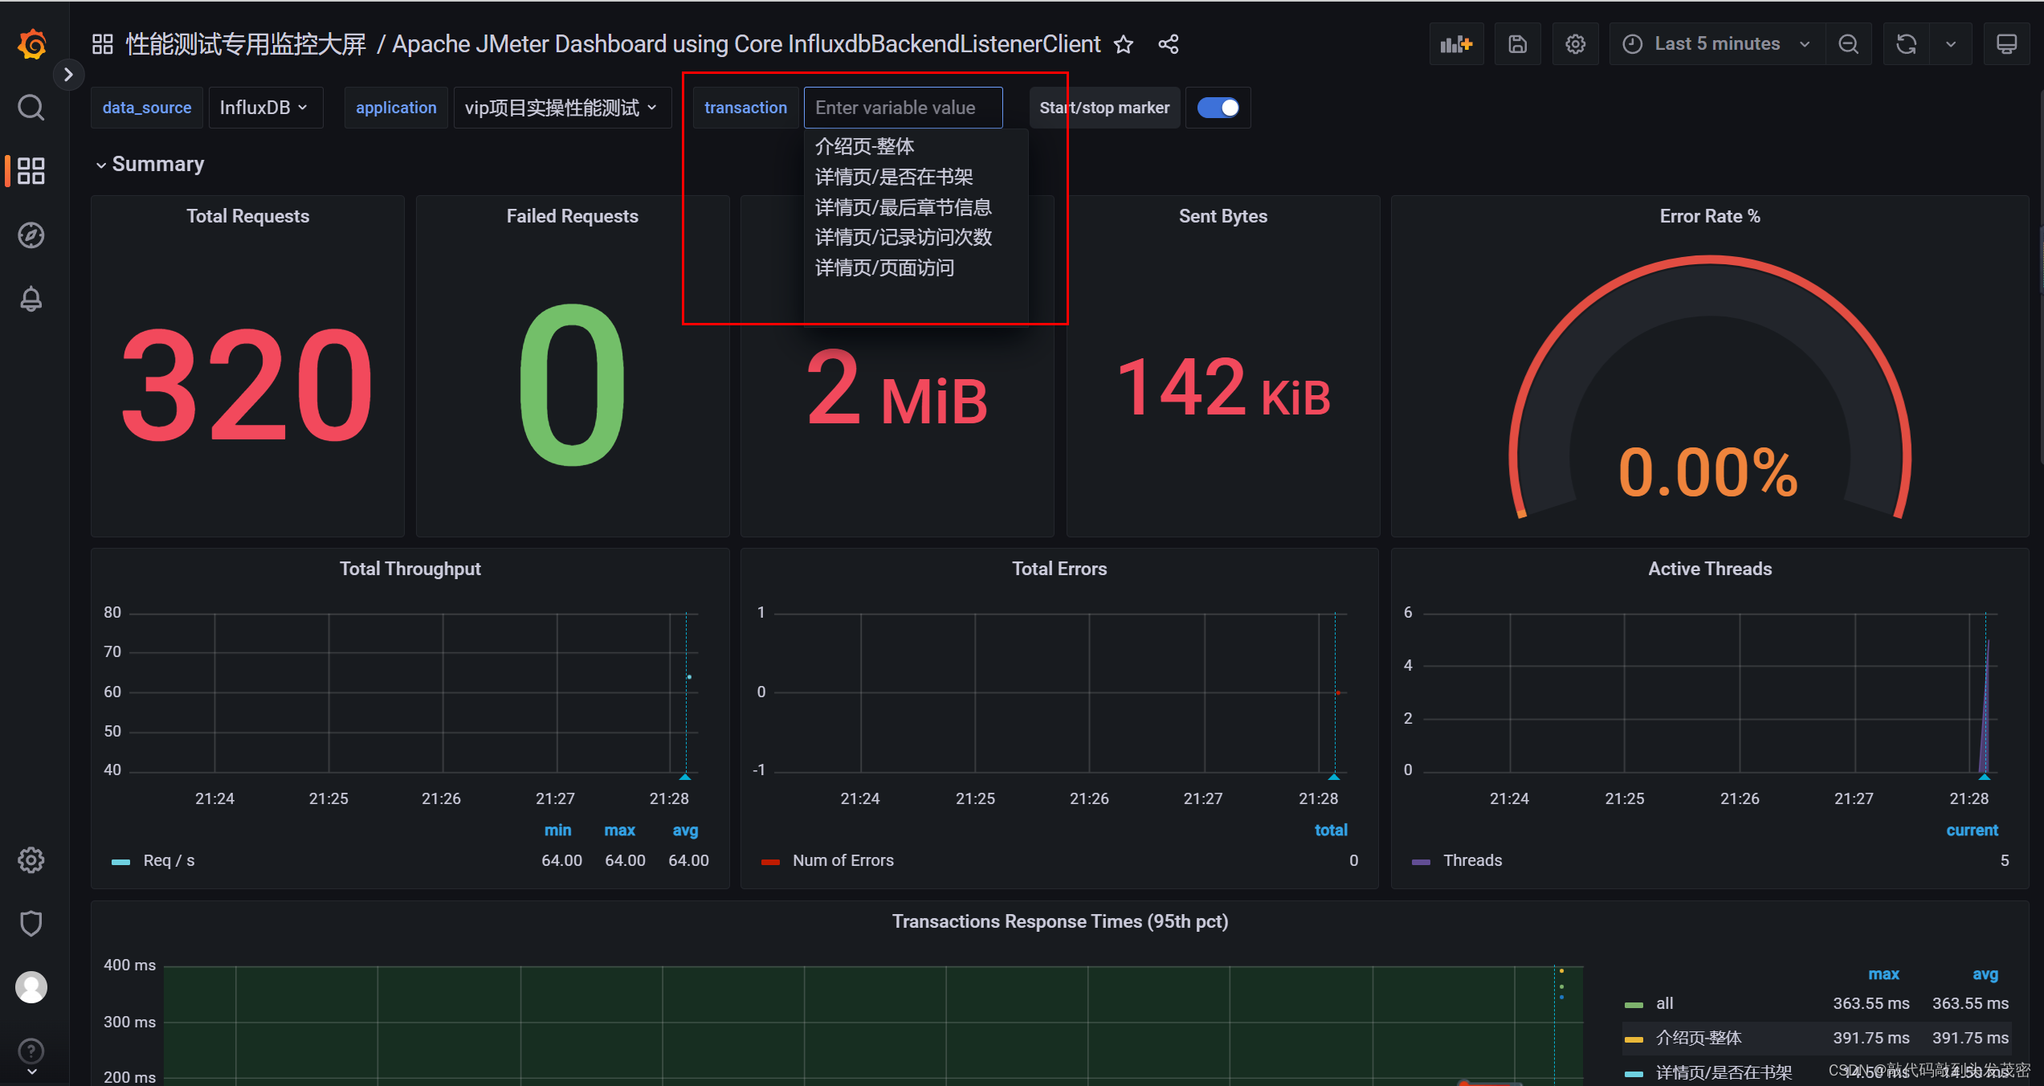Open the 性能测试专用监控大屏 folder link
2044x1086 pixels.
click(x=246, y=44)
